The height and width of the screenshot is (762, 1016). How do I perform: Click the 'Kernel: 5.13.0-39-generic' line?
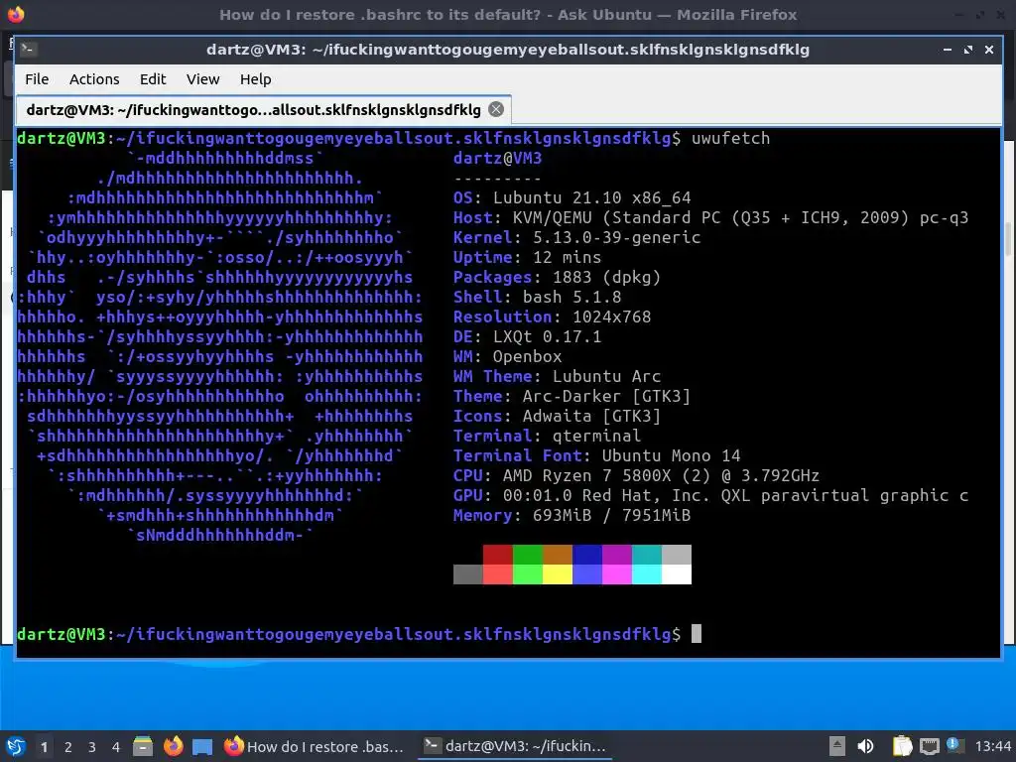click(576, 237)
